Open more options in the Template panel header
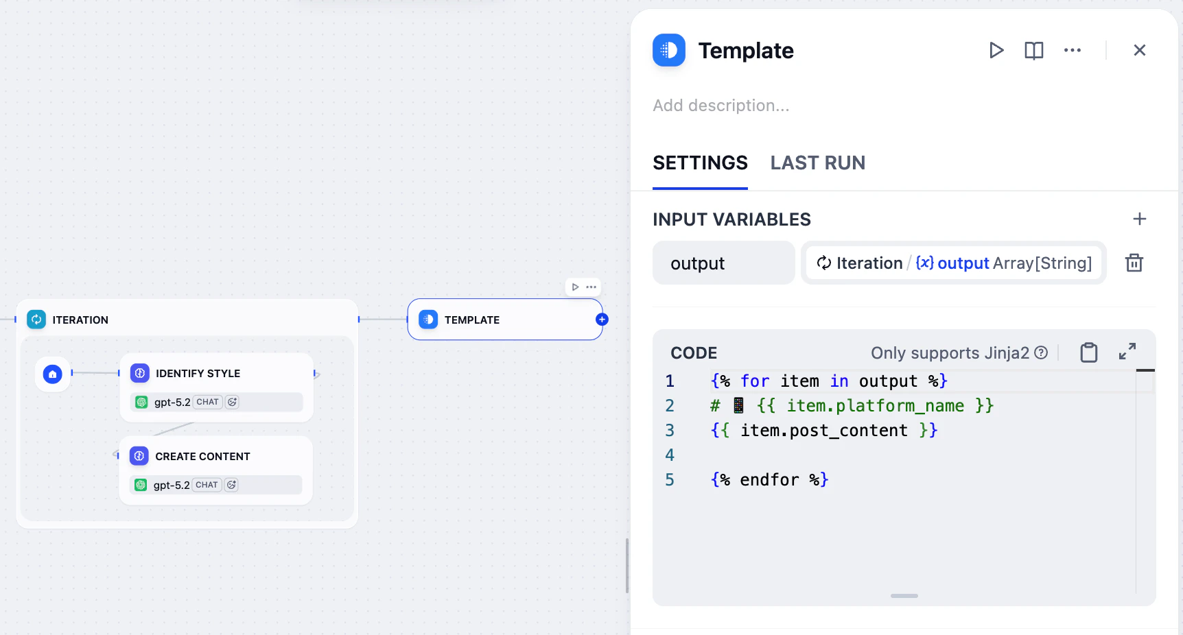The width and height of the screenshot is (1183, 635). 1072,50
